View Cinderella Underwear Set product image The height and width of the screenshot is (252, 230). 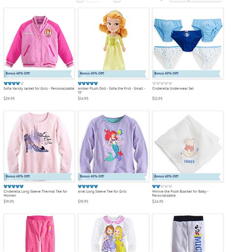click(x=188, y=43)
